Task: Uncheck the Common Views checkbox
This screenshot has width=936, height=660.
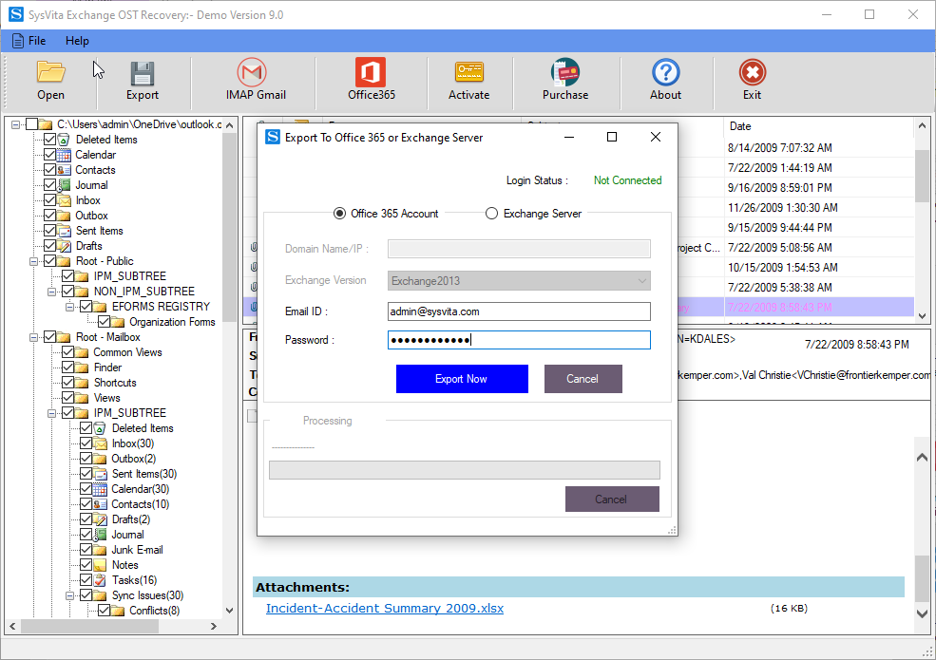Action: pyautogui.click(x=67, y=352)
